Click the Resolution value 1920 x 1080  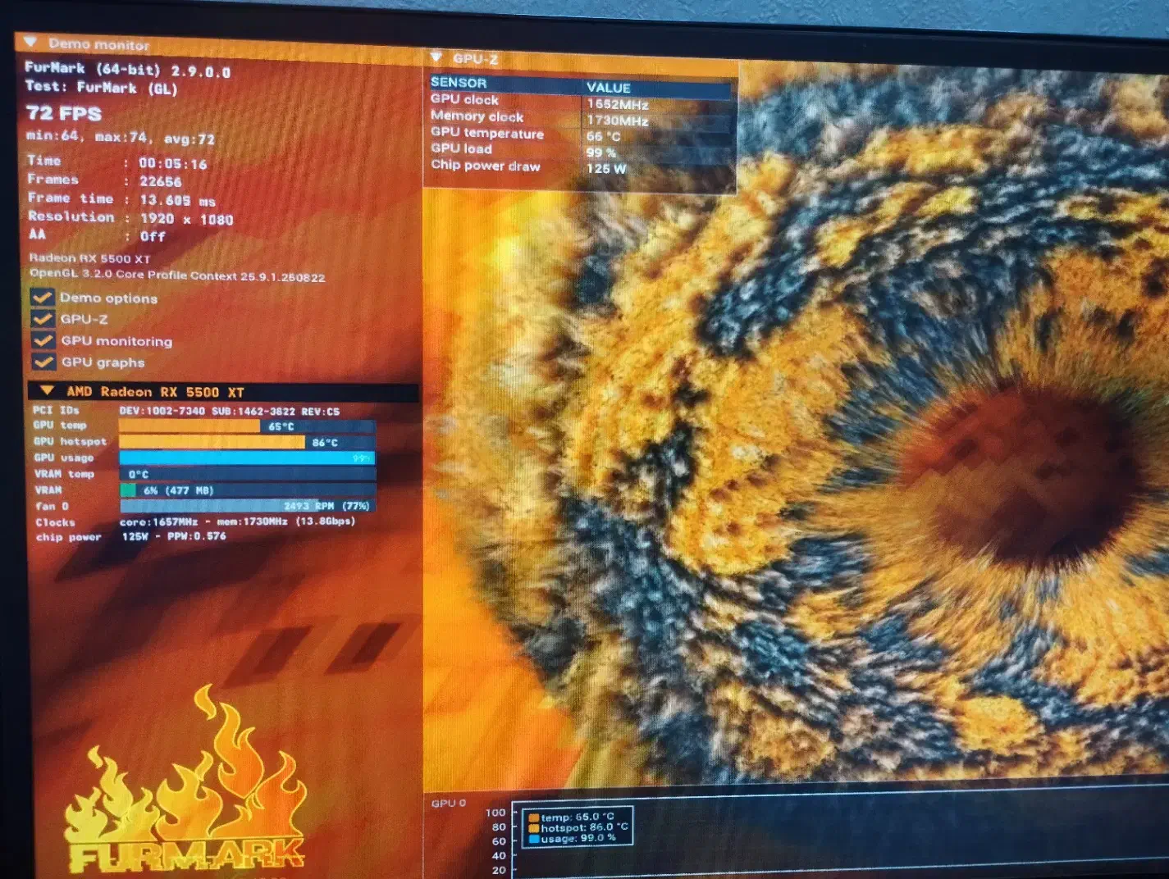[186, 219]
